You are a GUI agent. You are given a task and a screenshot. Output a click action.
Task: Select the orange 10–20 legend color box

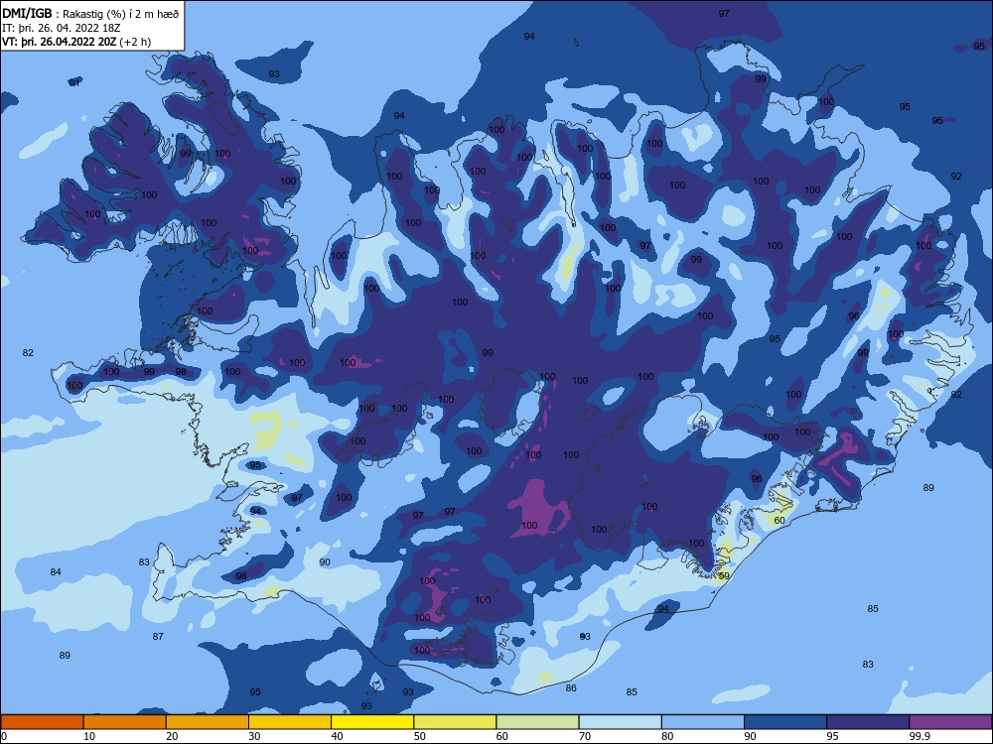coord(125,722)
